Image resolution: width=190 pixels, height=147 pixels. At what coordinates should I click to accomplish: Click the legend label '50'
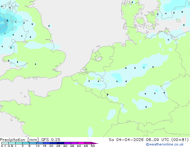click(93, 146)
